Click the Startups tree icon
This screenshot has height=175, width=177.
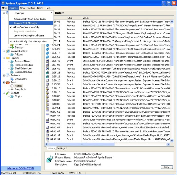pos(12,47)
